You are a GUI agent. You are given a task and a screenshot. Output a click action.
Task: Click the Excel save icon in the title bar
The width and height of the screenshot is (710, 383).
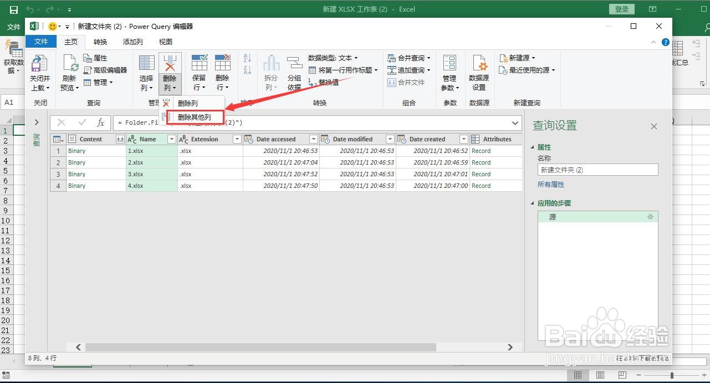[x=13, y=9]
